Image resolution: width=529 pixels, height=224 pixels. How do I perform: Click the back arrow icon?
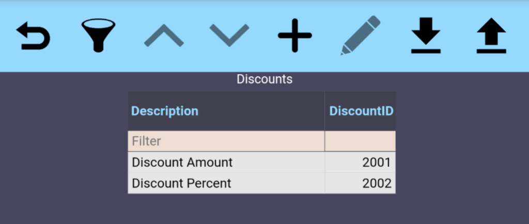(x=33, y=36)
